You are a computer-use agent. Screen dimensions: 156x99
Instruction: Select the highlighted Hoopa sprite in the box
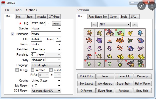[120, 32]
